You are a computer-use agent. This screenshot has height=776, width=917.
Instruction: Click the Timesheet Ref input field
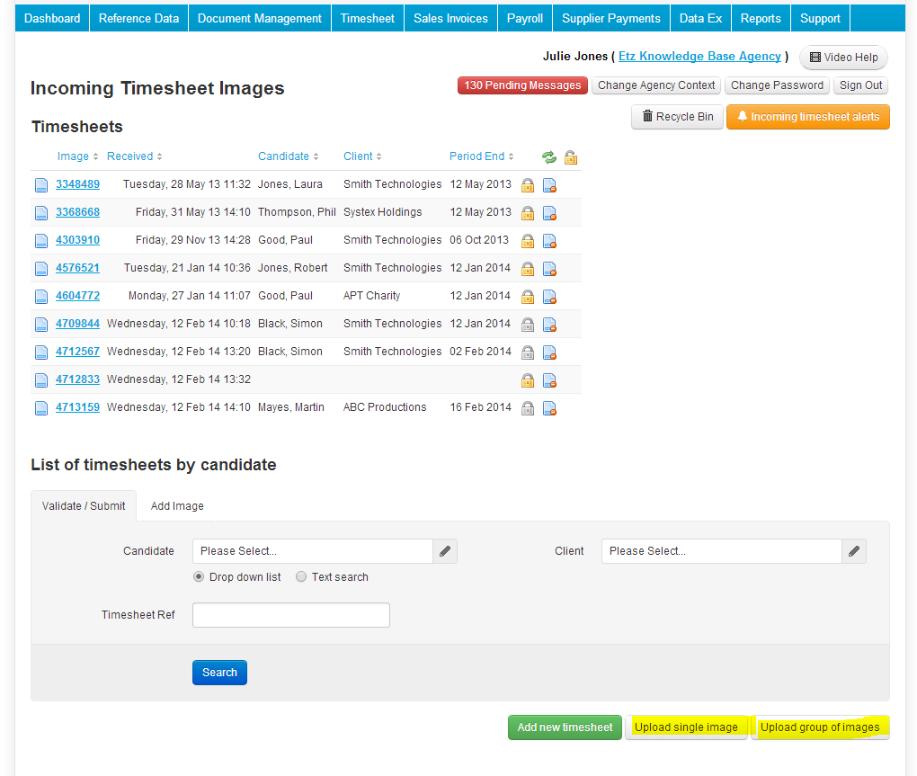tap(291, 615)
